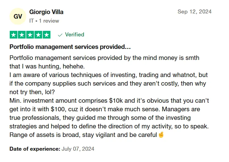Click the Verified checkmark icon
Viewport: 229px width, 162px height.
tap(60, 35)
